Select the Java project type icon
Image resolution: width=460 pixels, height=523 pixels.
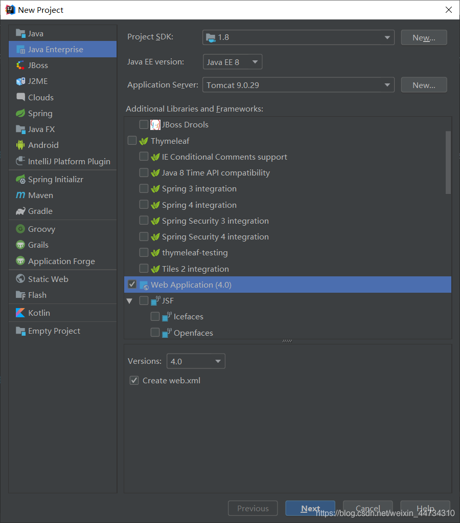[x=20, y=33]
